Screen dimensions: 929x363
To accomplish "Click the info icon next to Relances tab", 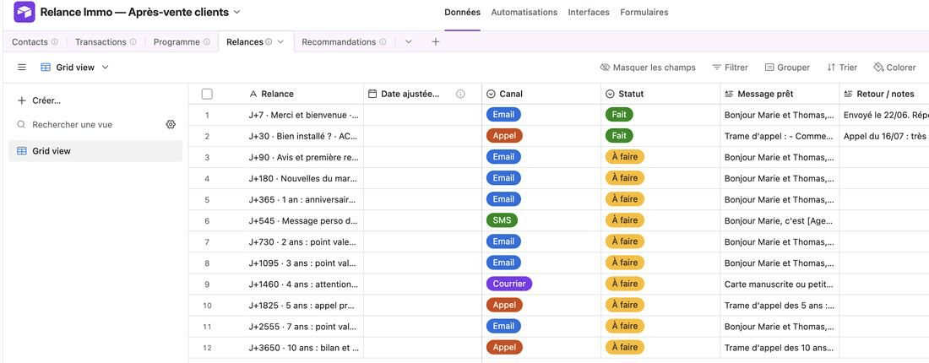I will coord(269,42).
